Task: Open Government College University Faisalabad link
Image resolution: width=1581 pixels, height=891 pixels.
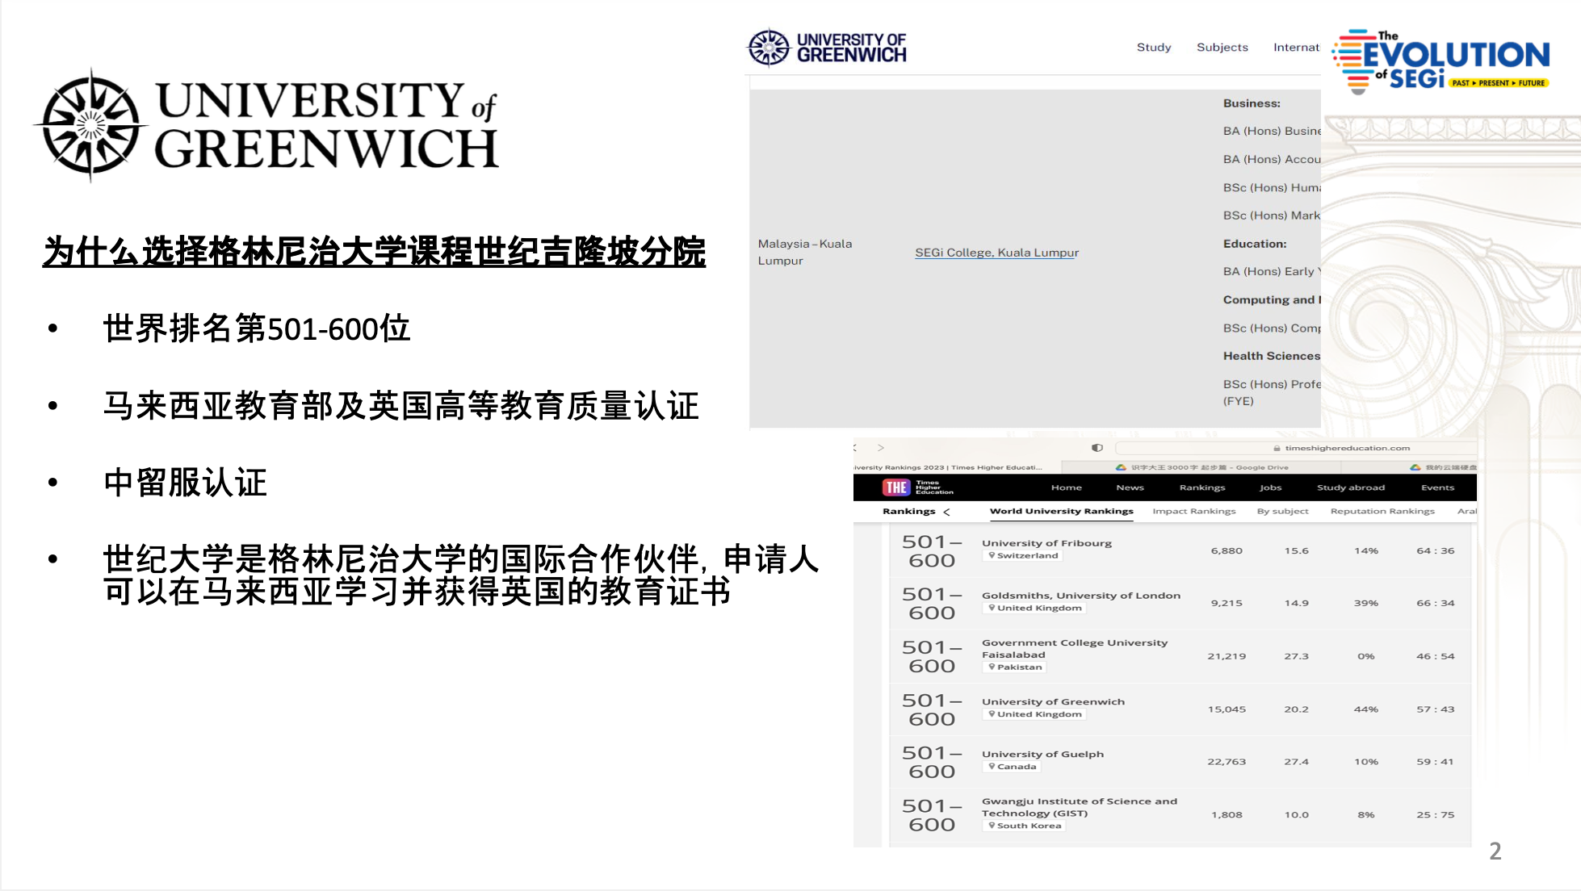Action: (x=1075, y=649)
